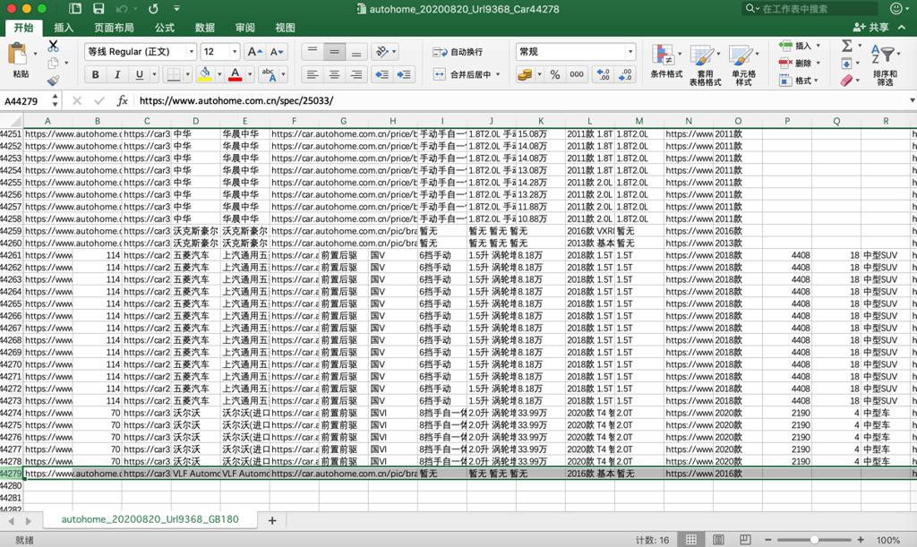
Task: Expand the formula bar chevron
Action: [912, 100]
